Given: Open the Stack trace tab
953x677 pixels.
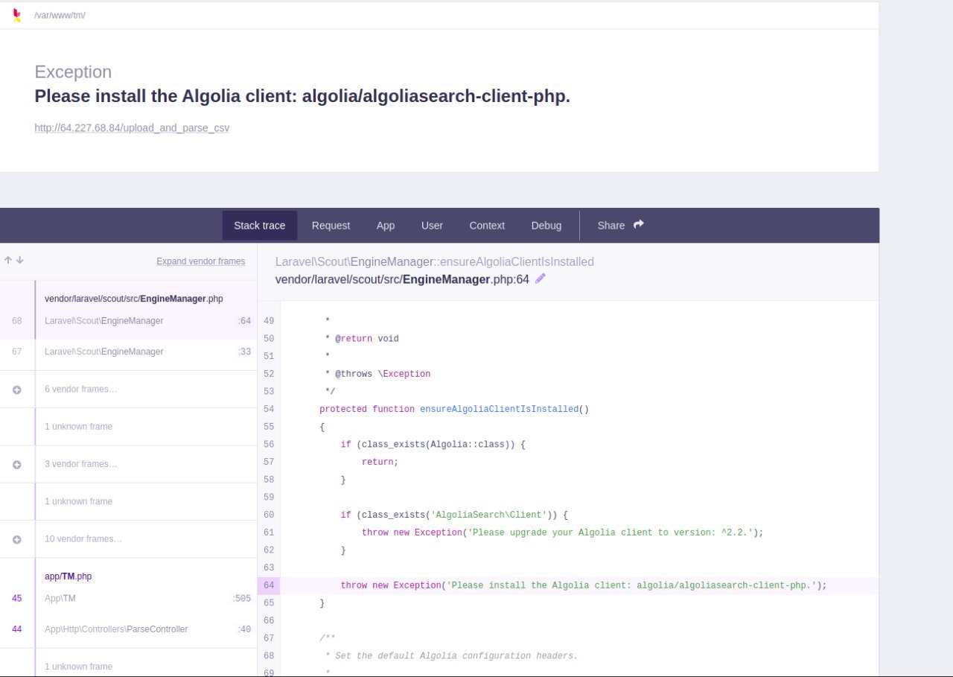Looking at the screenshot, I should [259, 225].
